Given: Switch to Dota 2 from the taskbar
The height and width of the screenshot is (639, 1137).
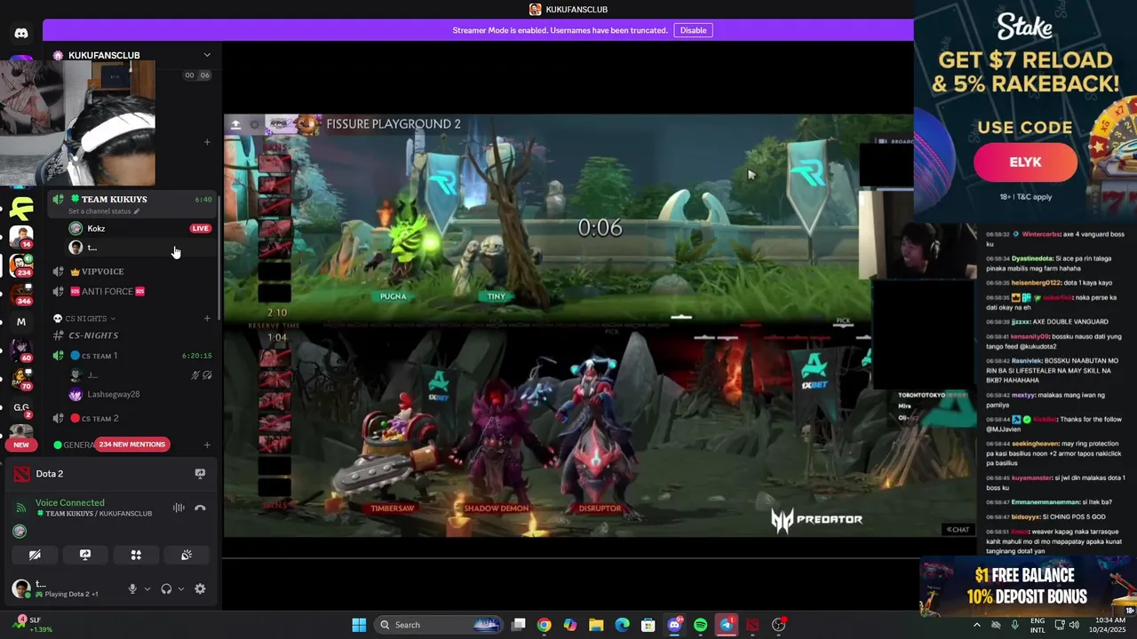Looking at the screenshot, I should click(x=752, y=625).
